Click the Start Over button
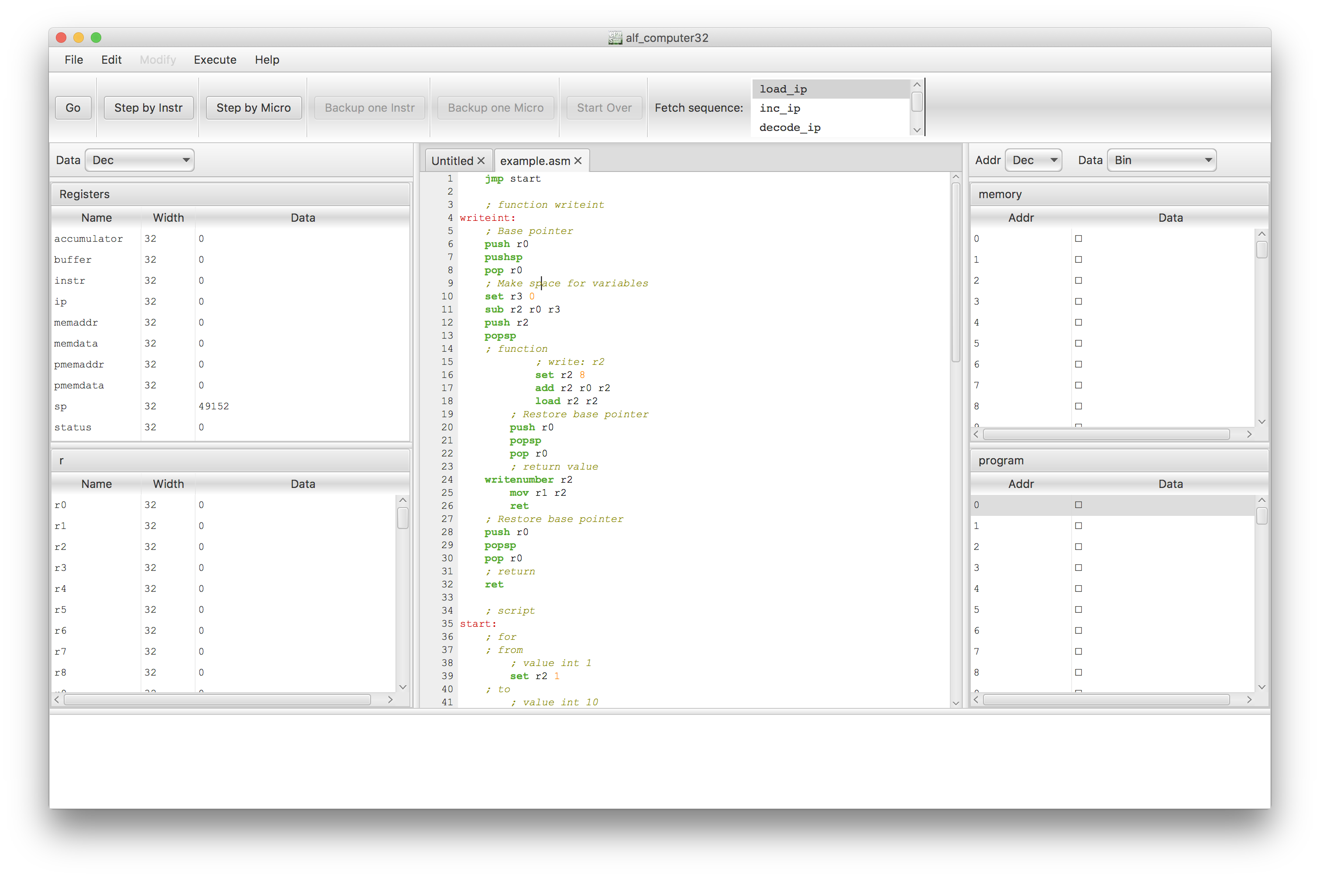The width and height of the screenshot is (1320, 879). [x=604, y=108]
